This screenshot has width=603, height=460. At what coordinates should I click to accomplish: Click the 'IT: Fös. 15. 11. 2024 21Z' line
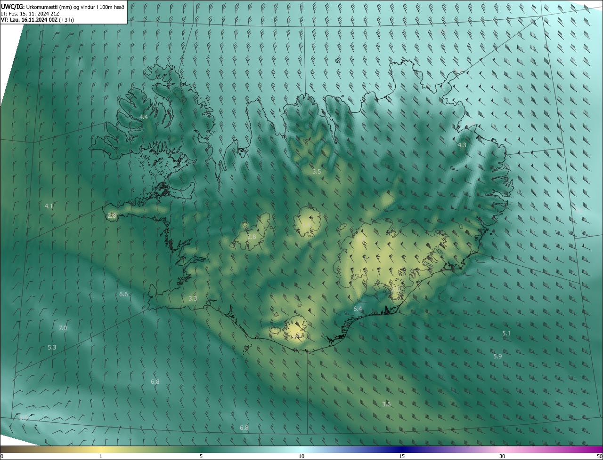(29, 13)
